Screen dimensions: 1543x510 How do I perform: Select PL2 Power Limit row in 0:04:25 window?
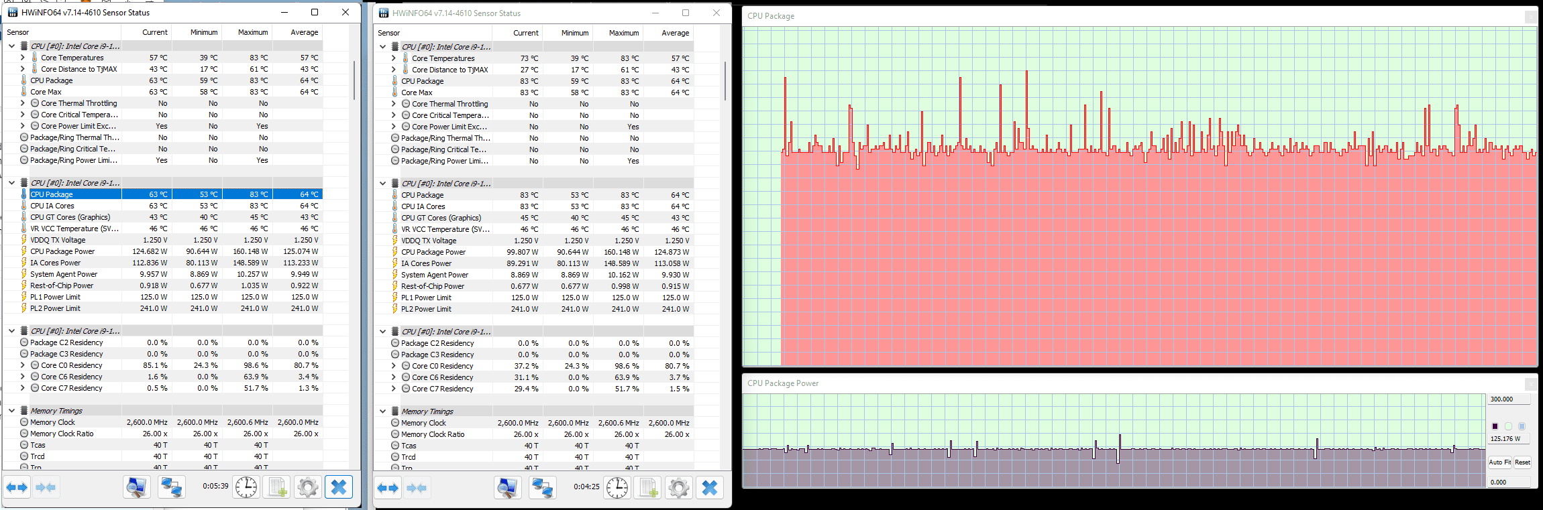click(x=534, y=309)
